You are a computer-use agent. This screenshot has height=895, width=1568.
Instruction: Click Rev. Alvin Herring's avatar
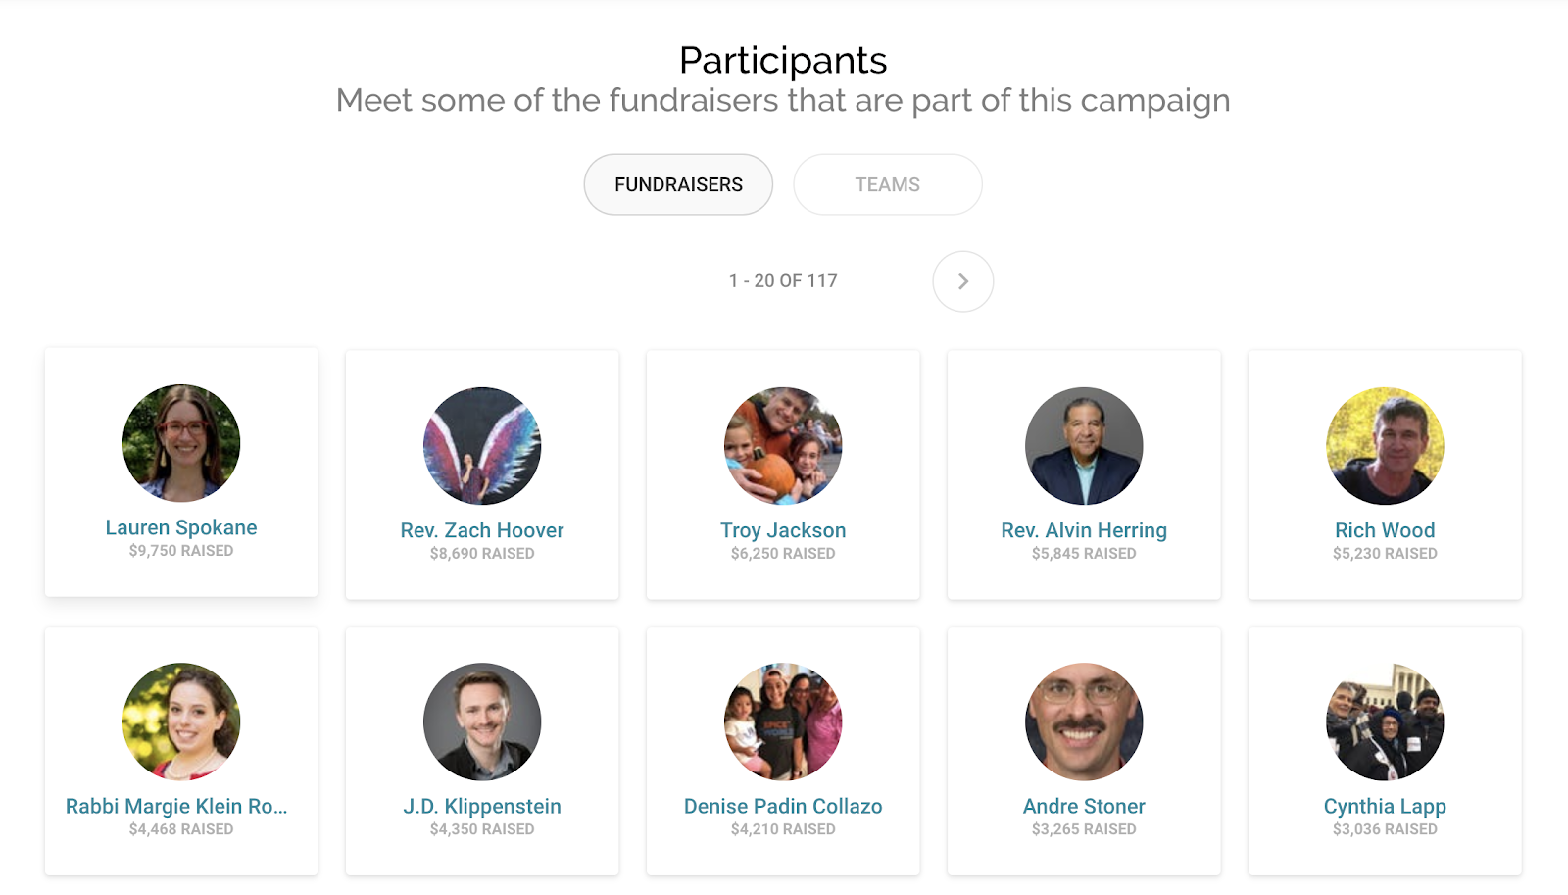[x=1084, y=446]
